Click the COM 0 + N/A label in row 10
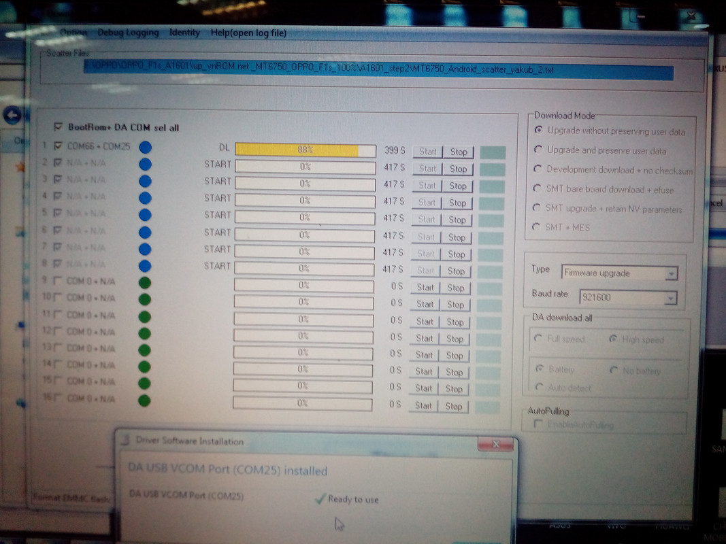Viewport: 726px width, 544px height. [x=90, y=297]
